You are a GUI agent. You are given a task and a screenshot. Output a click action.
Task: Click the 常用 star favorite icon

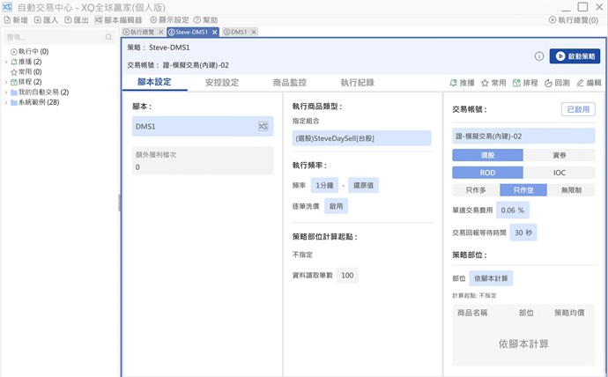485,83
